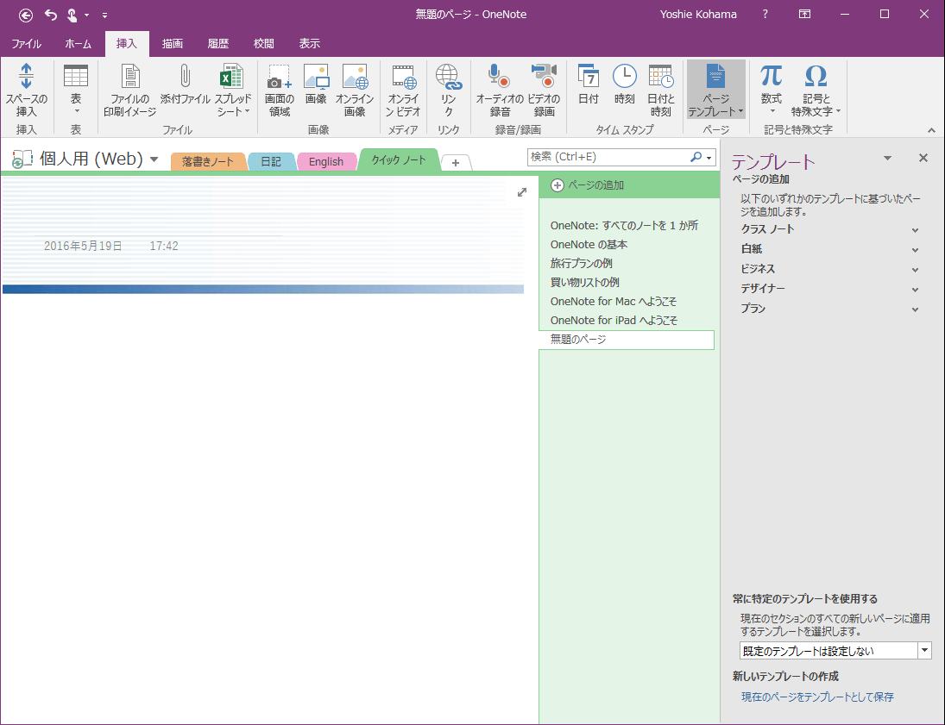Open the 日記 section tab
945x725 pixels.
(x=271, y=161)
